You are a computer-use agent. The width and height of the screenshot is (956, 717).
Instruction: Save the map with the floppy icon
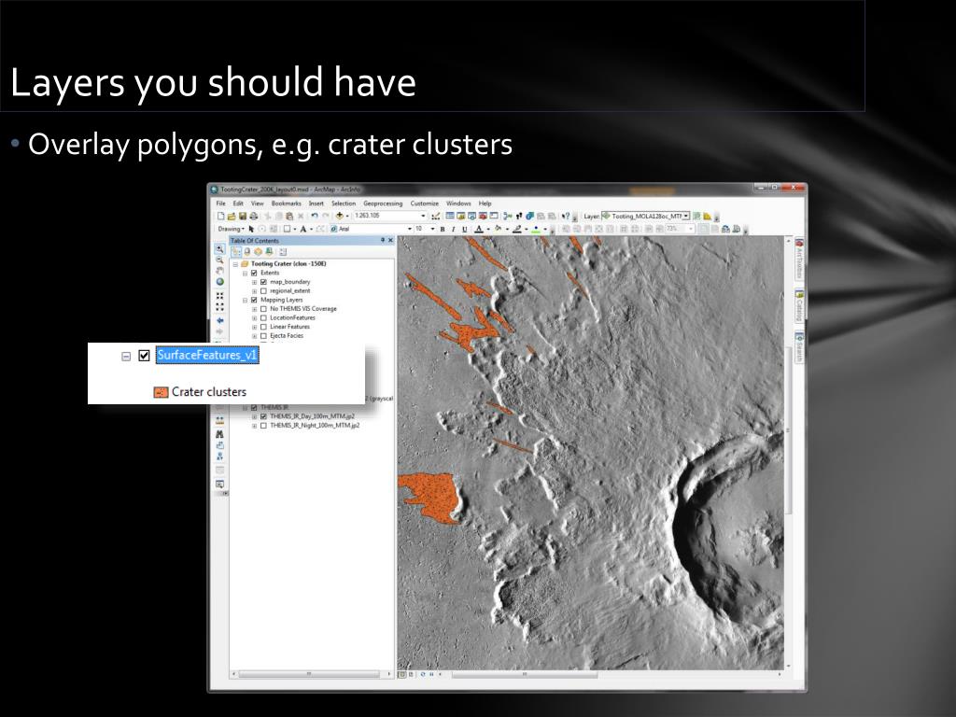point(243,216)
